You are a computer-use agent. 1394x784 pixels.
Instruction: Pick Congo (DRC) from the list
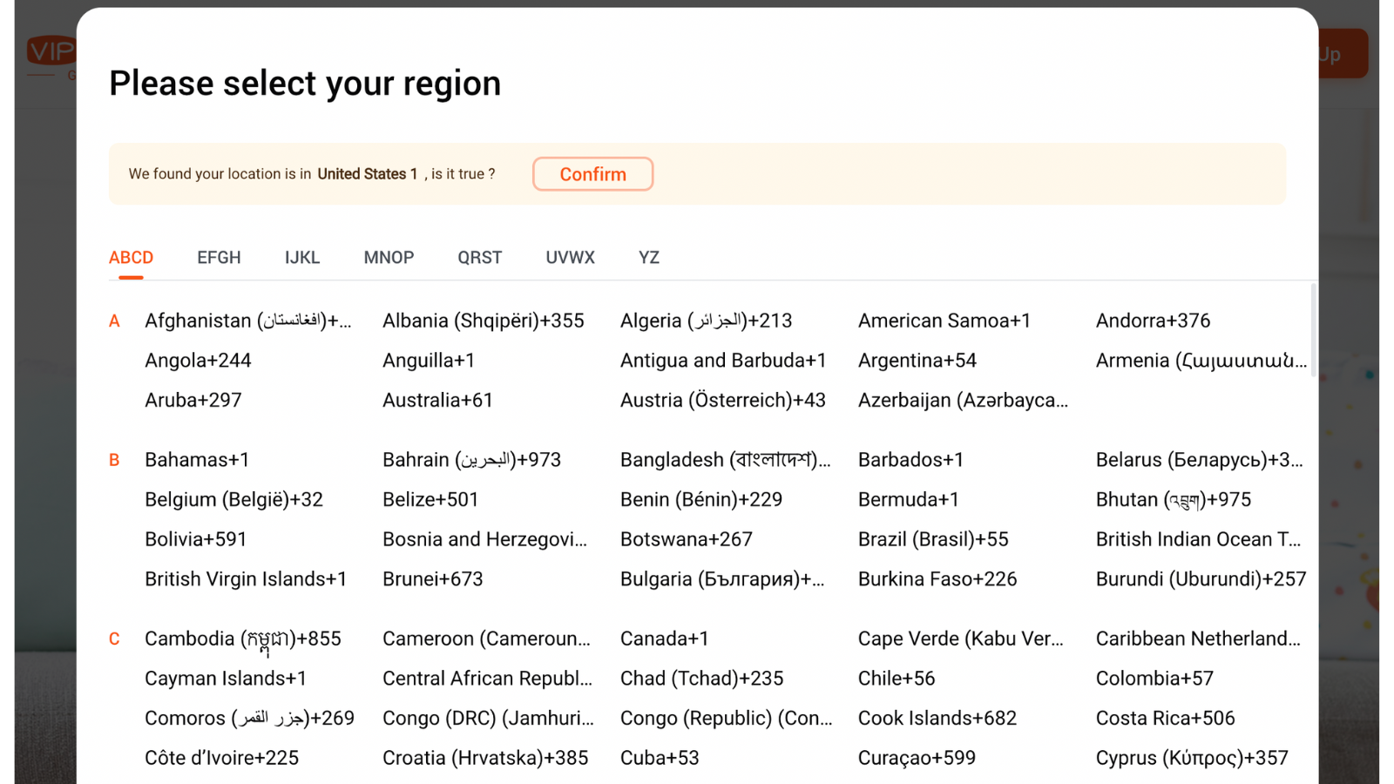(489, 720)
